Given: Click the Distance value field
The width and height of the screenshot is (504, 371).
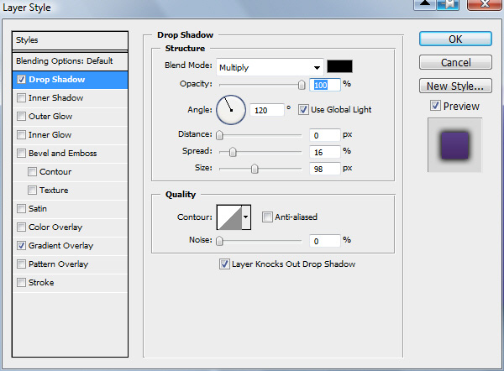Looking at the screenshot, I should [x=324, y=135].
